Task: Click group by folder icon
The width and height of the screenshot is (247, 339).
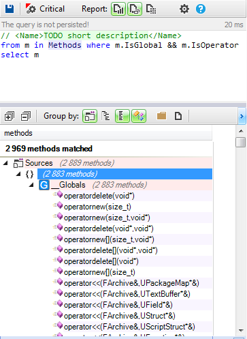Action: pyautogui.click(x=161, y=116)
